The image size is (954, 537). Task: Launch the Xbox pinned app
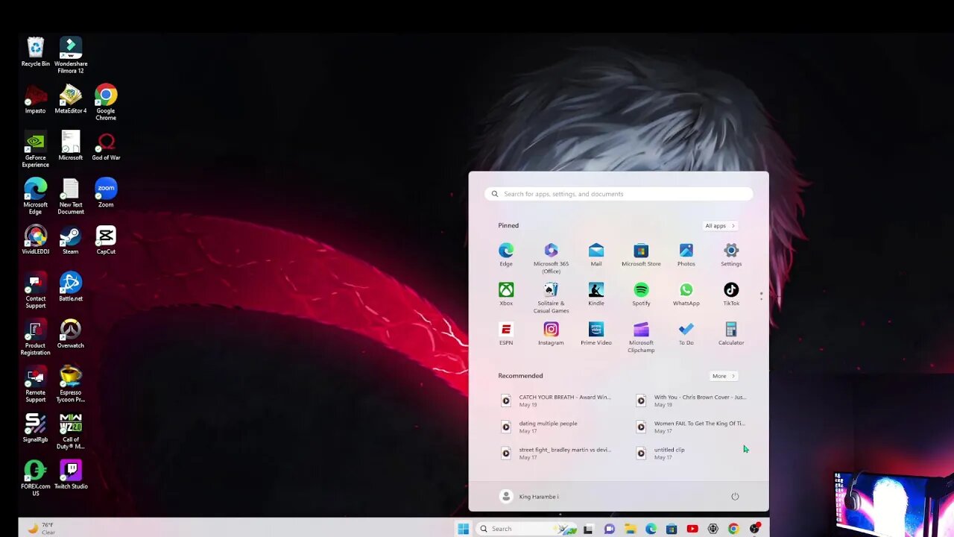click(x=506, y=294)
